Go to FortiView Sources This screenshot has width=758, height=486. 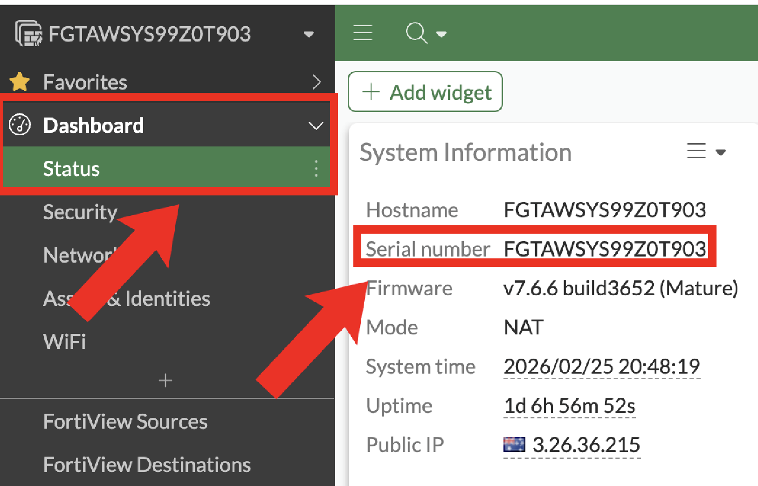(125, 422)
